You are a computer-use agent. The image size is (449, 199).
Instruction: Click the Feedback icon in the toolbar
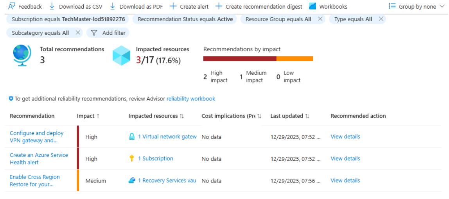coord(11,6)
